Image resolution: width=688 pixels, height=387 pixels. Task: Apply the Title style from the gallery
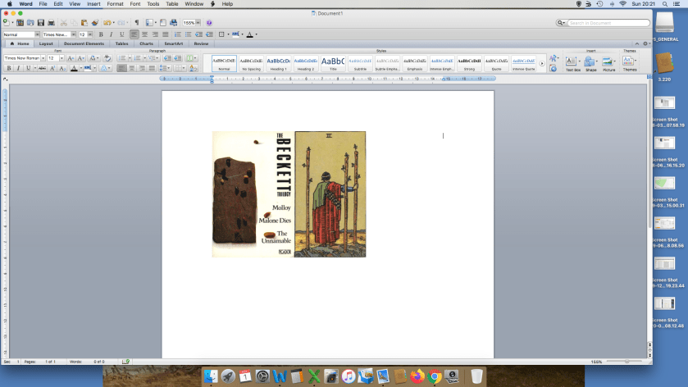333,62
